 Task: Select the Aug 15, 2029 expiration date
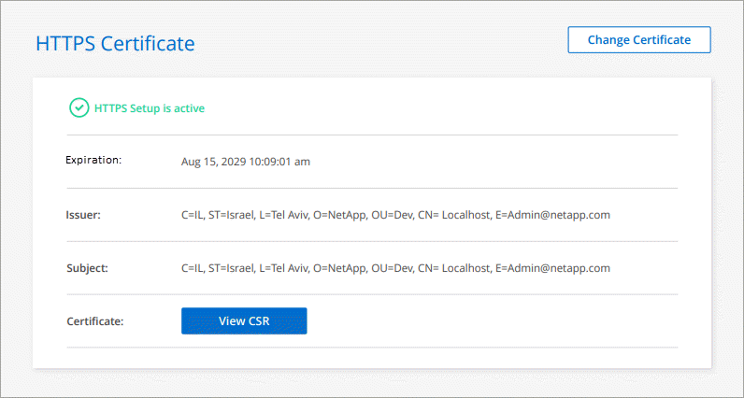pyautogui.click(x=213, y=162)
